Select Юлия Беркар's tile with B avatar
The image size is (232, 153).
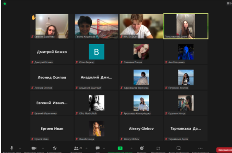click(96, 52)
